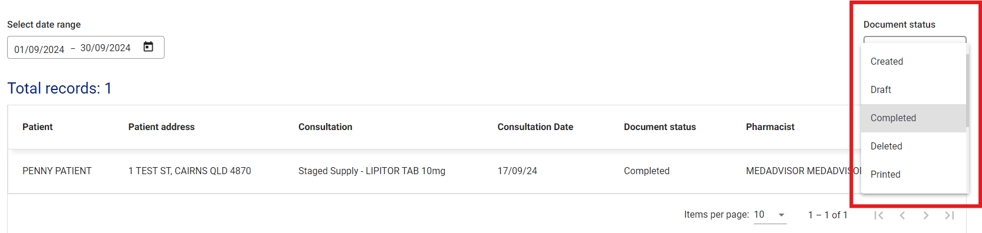The image size is (982, 233).
Task: Go to previous page arrow
Action: tap(902, 215)
